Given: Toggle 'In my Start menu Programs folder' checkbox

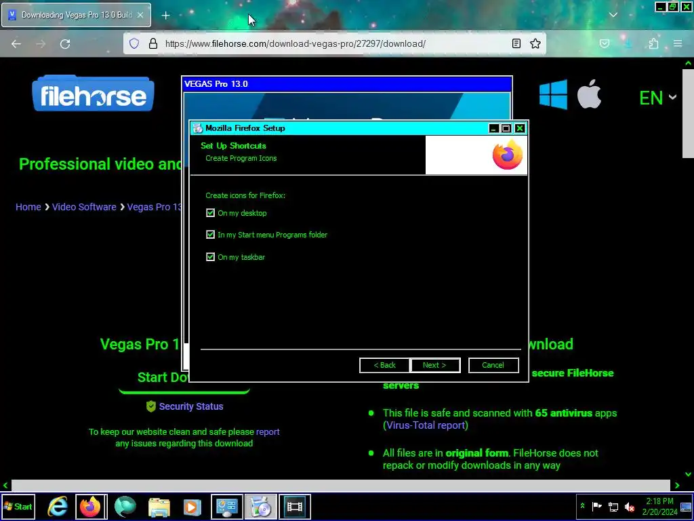Looking at the screenshot, I should coord(210,235).
